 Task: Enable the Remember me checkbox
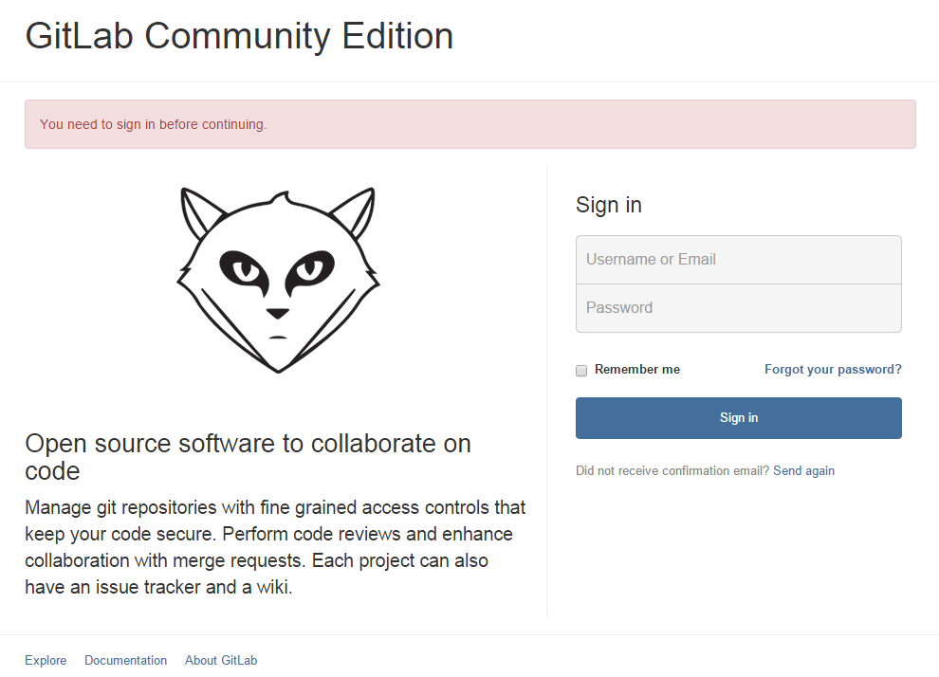pos(581,371)
